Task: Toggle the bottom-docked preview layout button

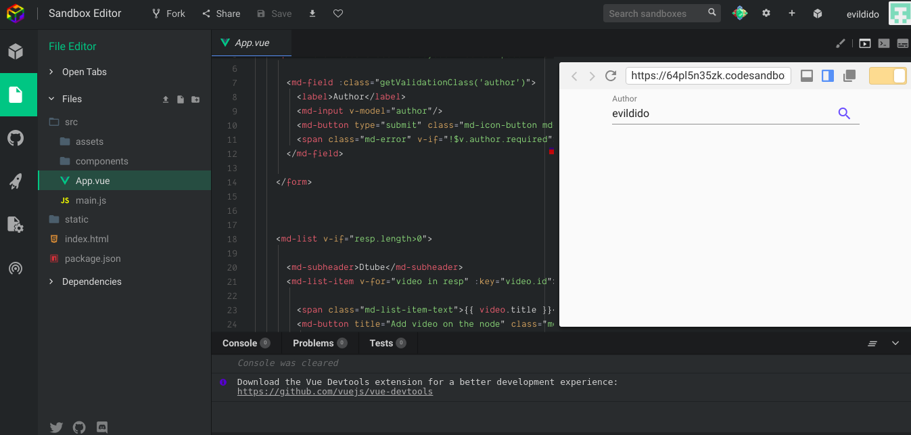Action: click(806, 76)
